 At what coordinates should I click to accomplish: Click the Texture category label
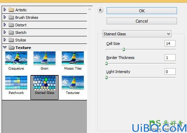[23, 48]
